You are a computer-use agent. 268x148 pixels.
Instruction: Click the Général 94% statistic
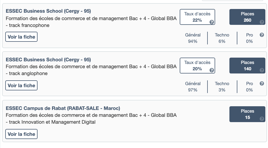193,38
